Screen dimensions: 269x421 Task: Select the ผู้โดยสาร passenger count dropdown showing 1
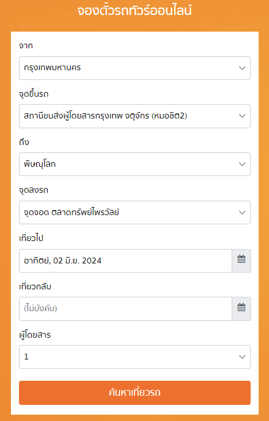pyautogui.click(x=134, y=357)
